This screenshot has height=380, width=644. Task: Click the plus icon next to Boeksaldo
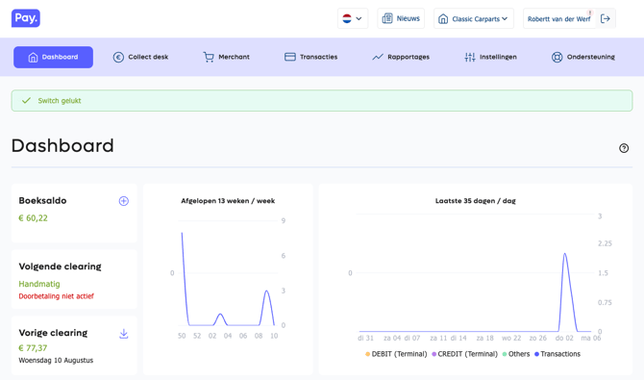(x=124, y=201)
